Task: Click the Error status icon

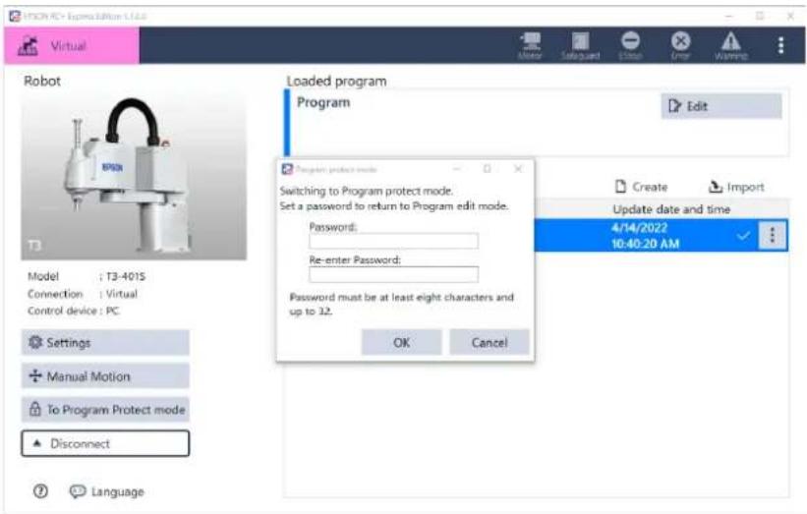Action: click(680, 46)
